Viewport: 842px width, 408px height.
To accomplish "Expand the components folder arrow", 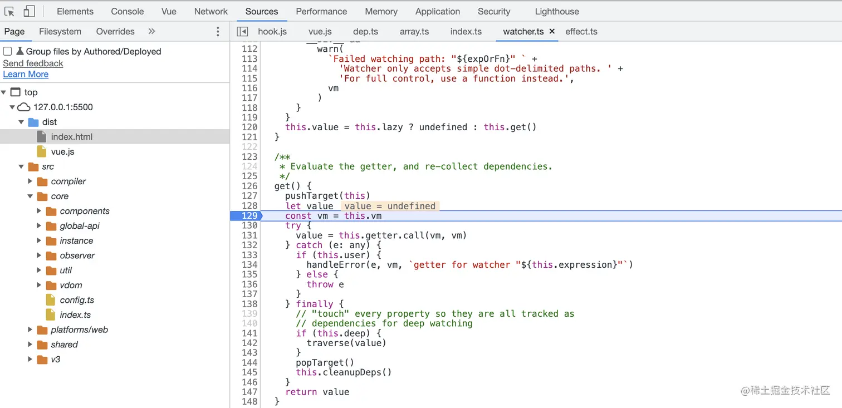I will coord(40,211).
